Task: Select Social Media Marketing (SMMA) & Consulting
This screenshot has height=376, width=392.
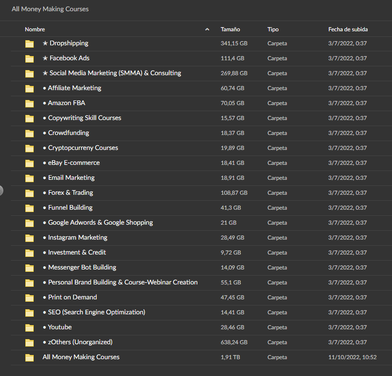Action: (x=112, y=73)
